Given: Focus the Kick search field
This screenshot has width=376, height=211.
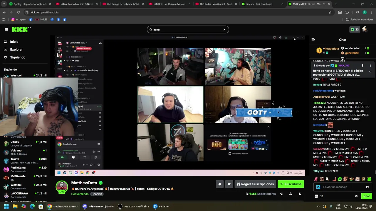Looking at the screenshot, I should coord(188,30).
